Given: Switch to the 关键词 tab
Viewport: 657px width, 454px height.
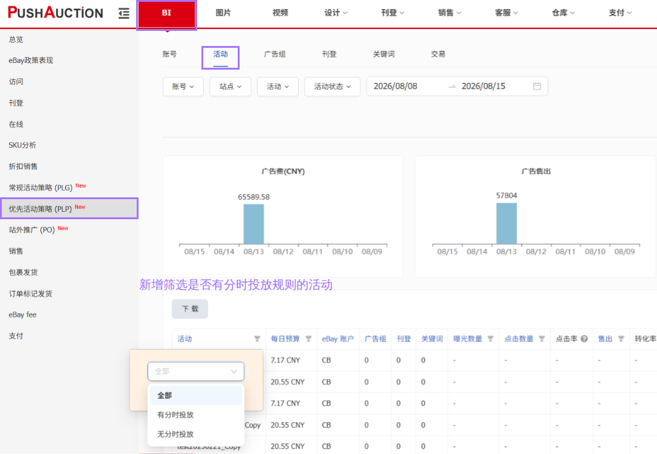Looking at the screenshot, I should (x=384, y=54).
